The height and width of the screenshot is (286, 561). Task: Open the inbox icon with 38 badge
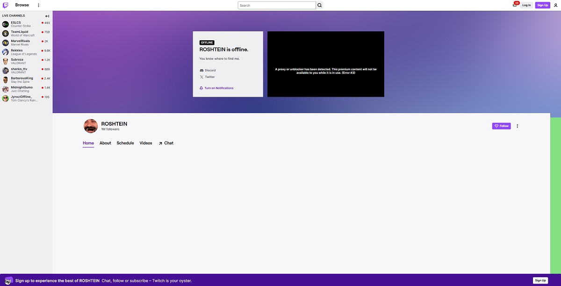515,5
